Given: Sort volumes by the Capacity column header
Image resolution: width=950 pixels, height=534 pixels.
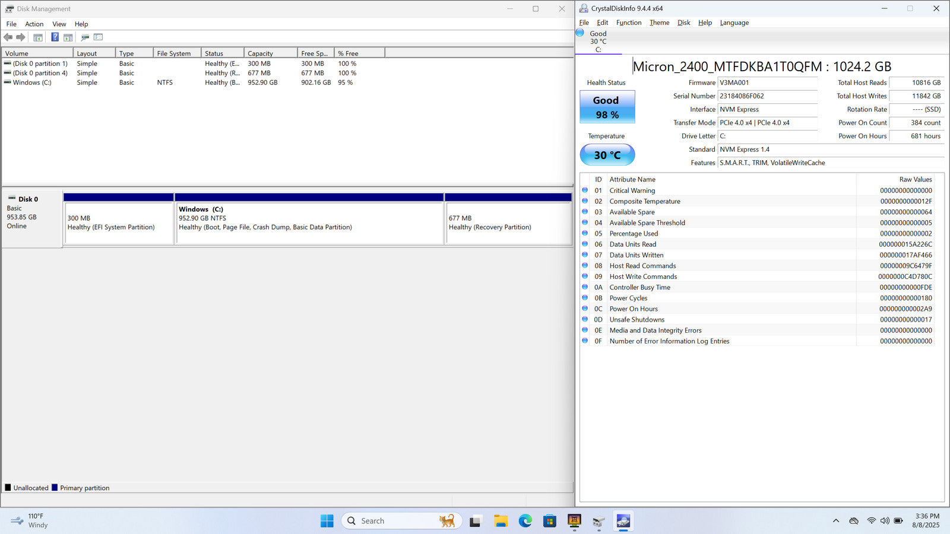Looking at the screenshot, I should pyautogui.click(x=271, y=53).
